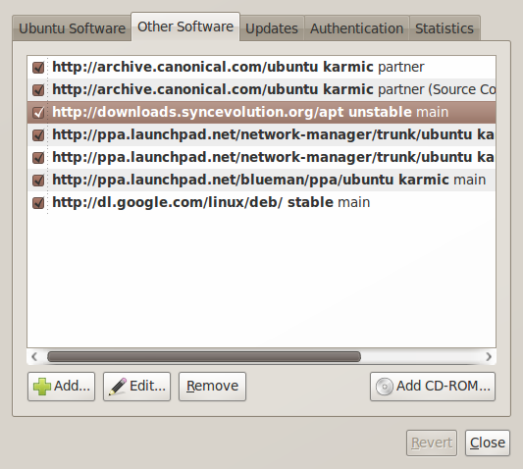Select the blueman/ppa/ubuntu karmic main row
The height and width of the screenshot is (469, 523).
coord(261,181)
